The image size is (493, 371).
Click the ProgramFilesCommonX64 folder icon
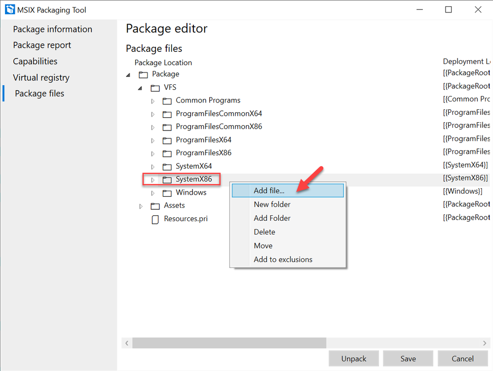tap(167, 114)
